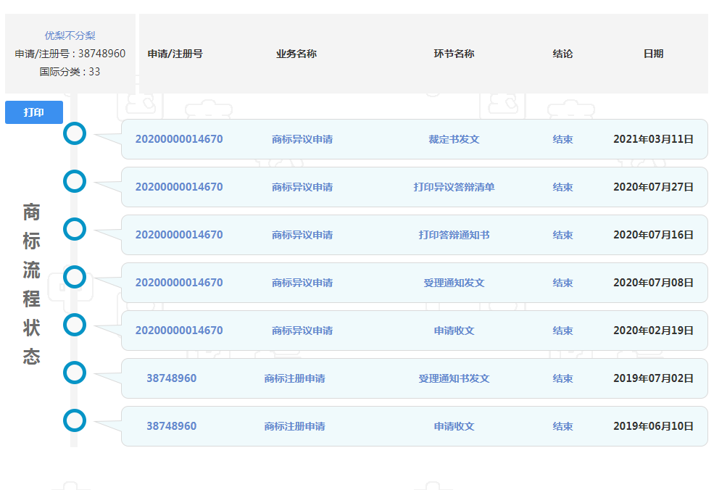Click 受理通知书发文 step in registration row
The width and height of the screenshot is (714, 490).
[454, 378]
